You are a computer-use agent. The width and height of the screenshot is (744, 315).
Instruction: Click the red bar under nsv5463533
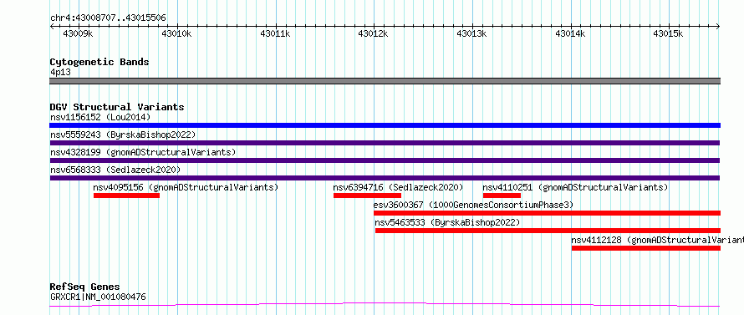(x=548, y=231)
